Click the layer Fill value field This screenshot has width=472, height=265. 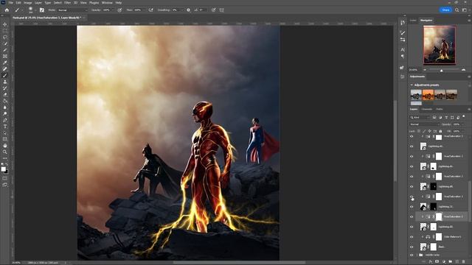coord(457,131)
